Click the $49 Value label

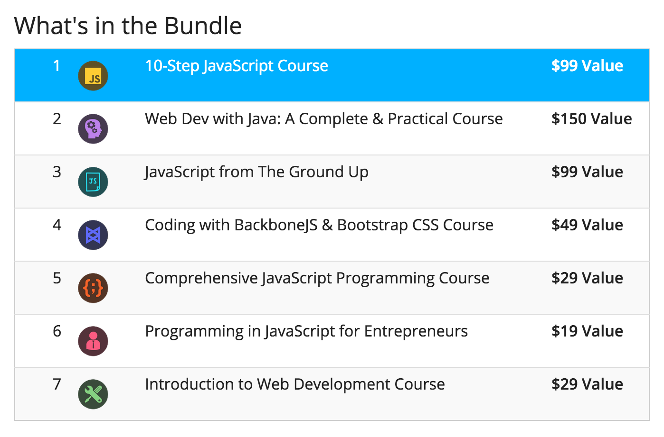(587, 225)
